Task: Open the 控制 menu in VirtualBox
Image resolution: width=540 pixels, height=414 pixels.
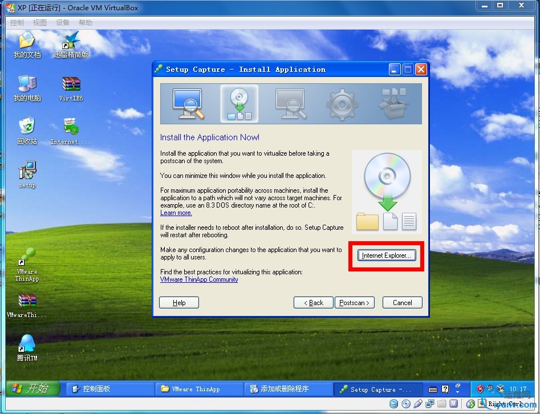Action: pyautogui.click(x=17, y=23)
